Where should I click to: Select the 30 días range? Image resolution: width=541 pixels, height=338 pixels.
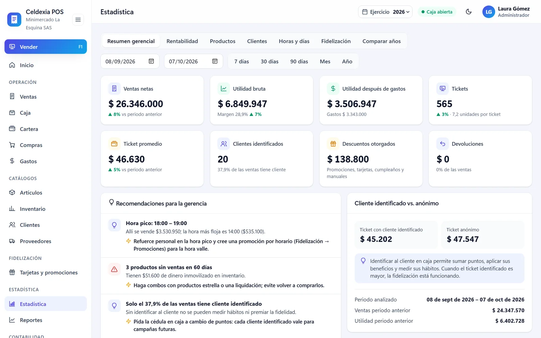[269, 62]
